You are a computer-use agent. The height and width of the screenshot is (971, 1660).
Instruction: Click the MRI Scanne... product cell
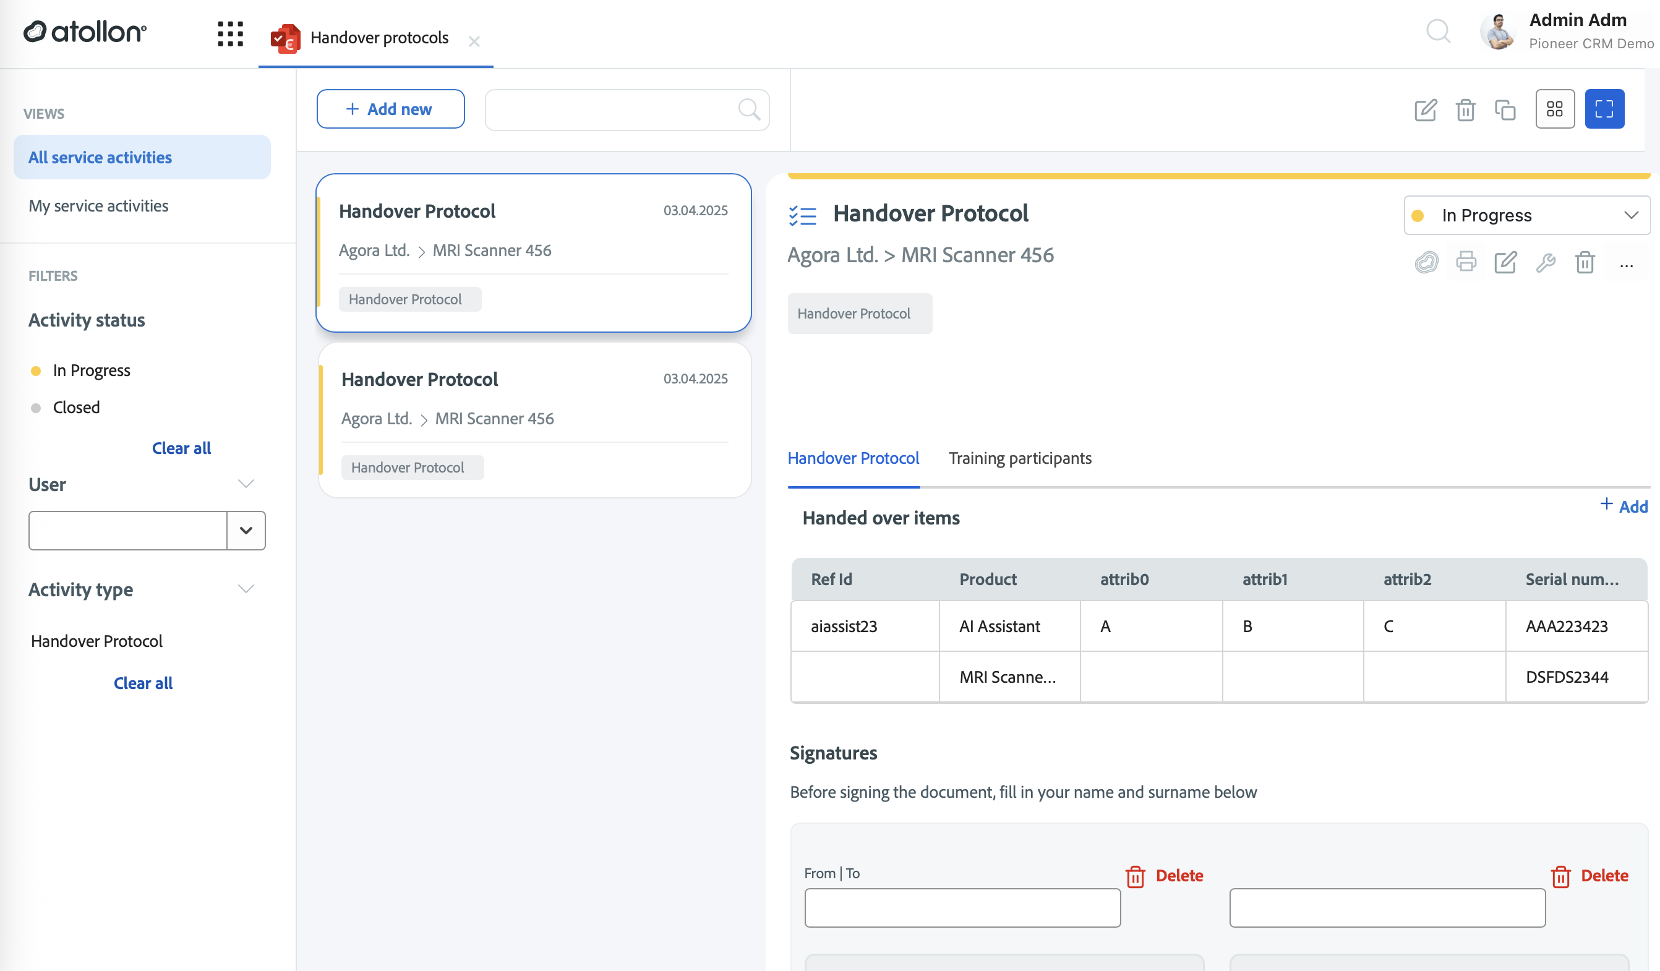tap(1010, 677)
